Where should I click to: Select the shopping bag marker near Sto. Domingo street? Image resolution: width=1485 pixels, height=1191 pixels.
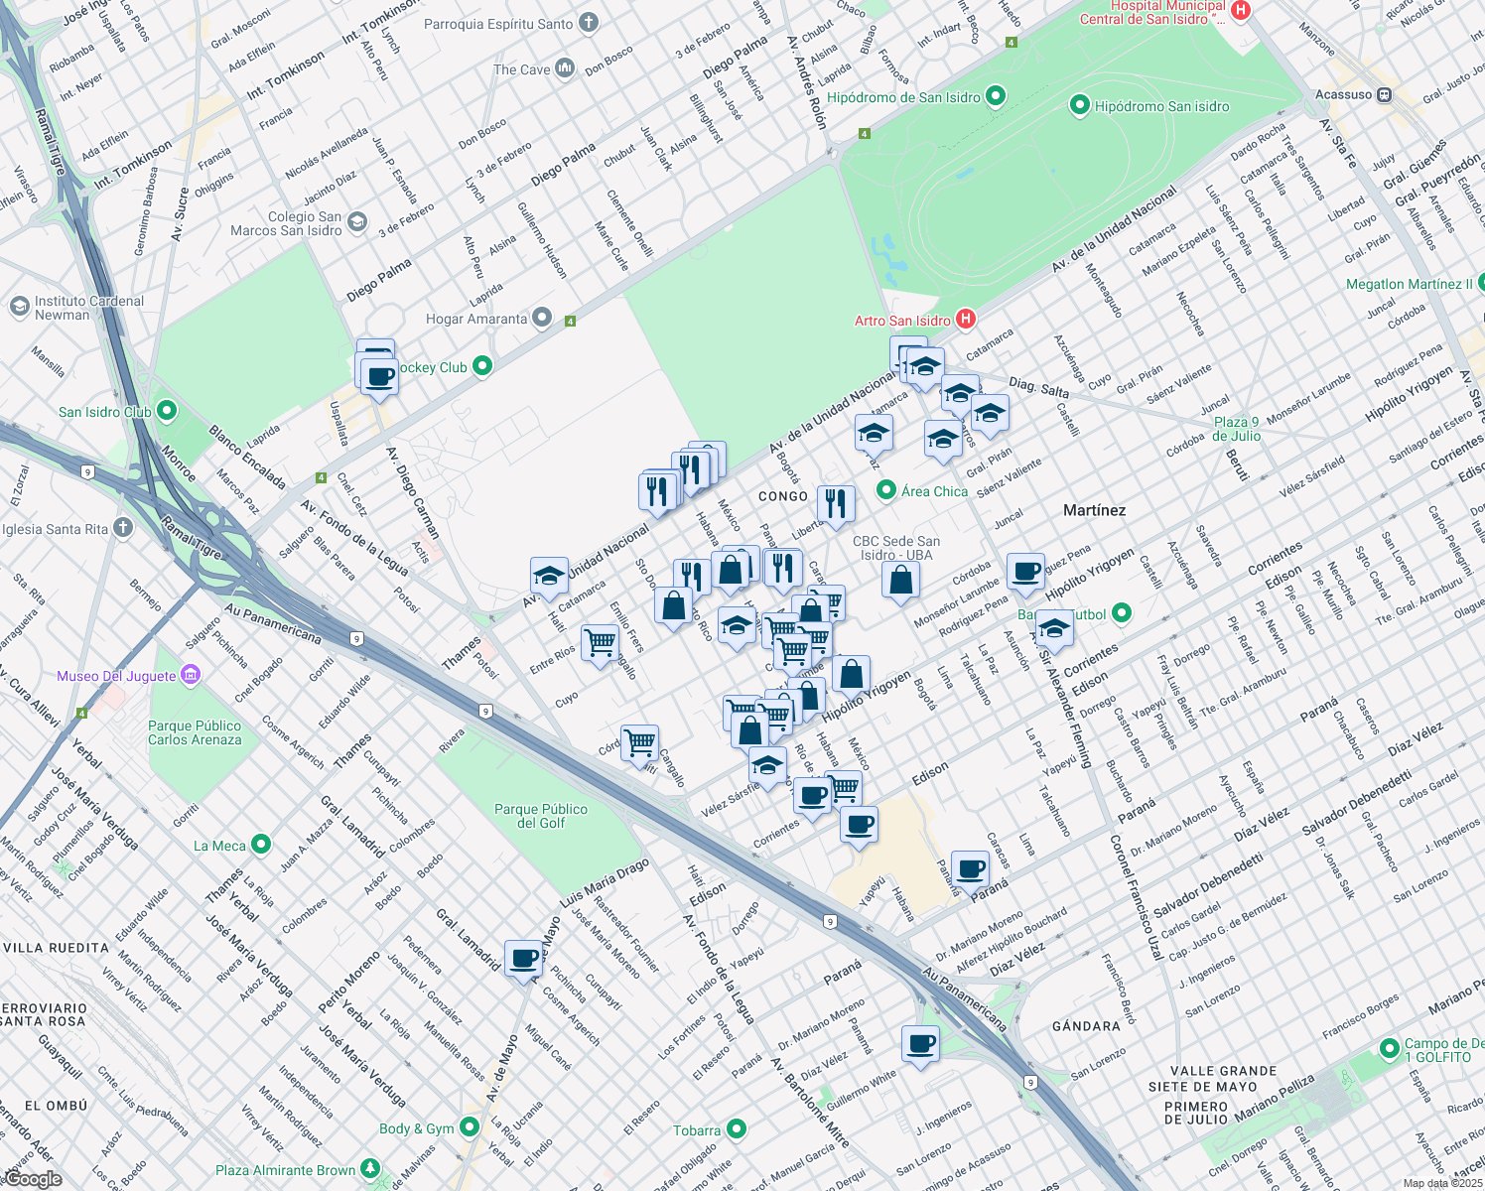click(x=673, y=606)
